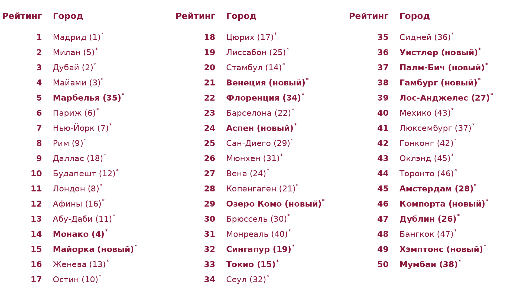
Task: Open the Майорка (новый) entry
Action: point(93,249)
